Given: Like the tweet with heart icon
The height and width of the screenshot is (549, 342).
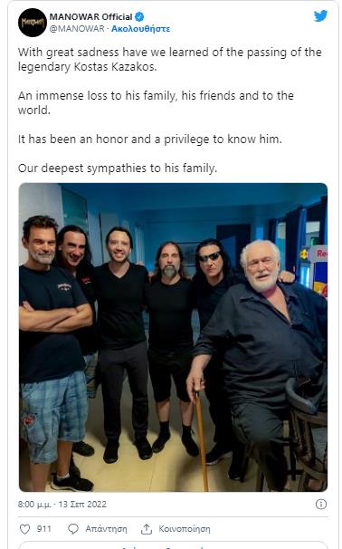Looking at the screenshot, I should (x=24, y=529).
